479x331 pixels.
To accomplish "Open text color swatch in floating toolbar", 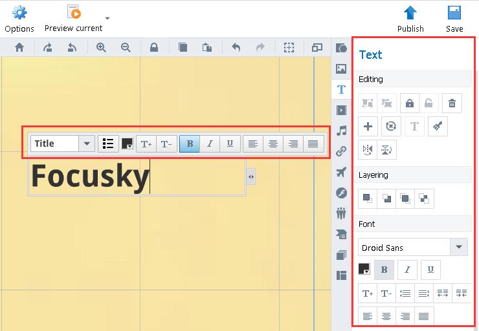I will [x=127, y=144].
